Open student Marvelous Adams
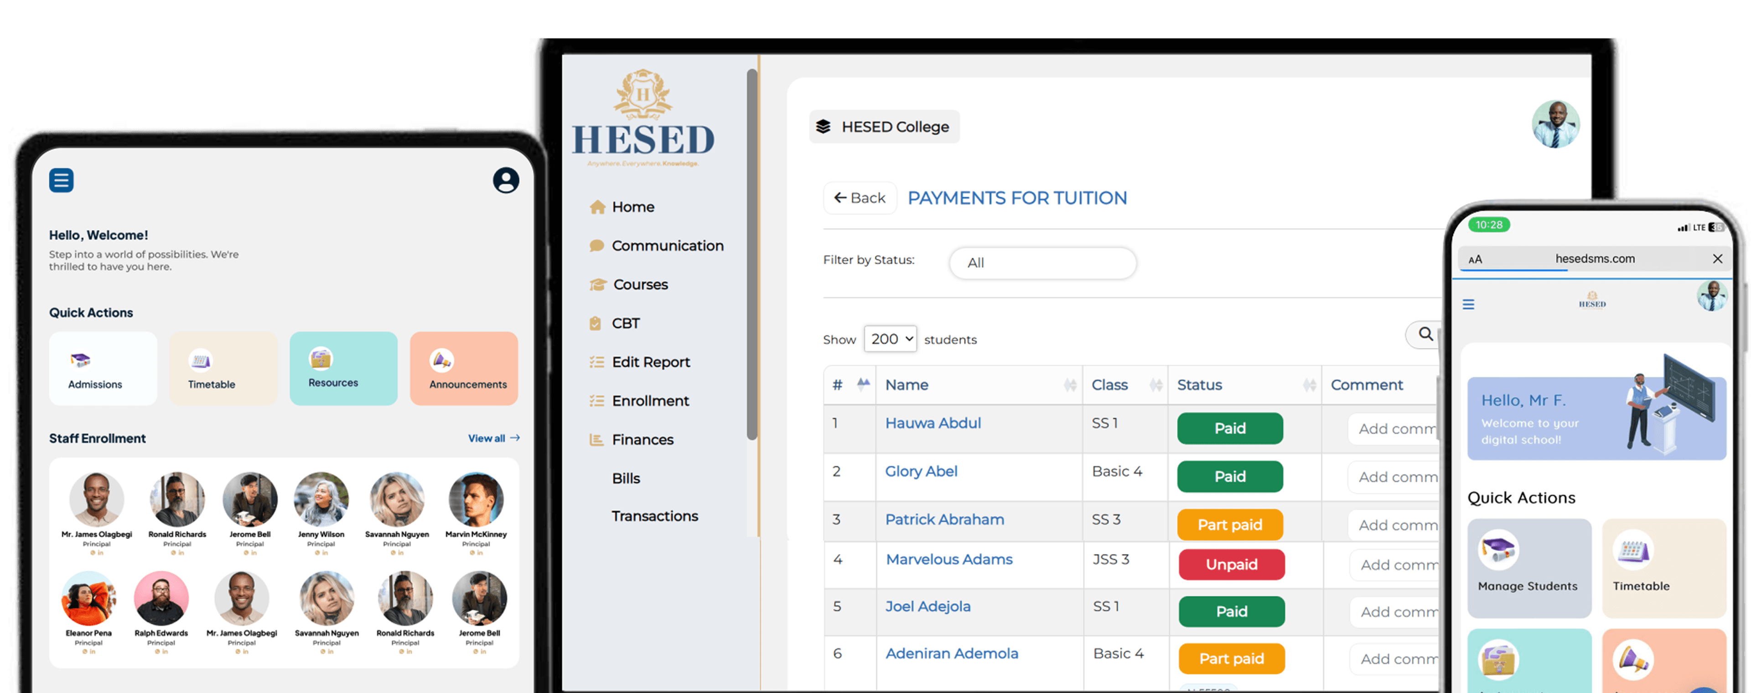Viewport: 1751px width, 693px height. [x=949, y=559]
